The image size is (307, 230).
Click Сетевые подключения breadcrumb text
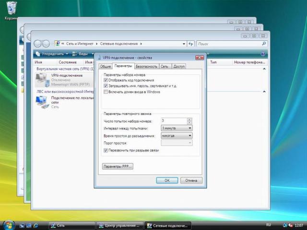tap(119, 44)
